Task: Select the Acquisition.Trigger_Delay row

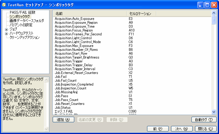Action: pyautogui.click(x=73, y=65)
